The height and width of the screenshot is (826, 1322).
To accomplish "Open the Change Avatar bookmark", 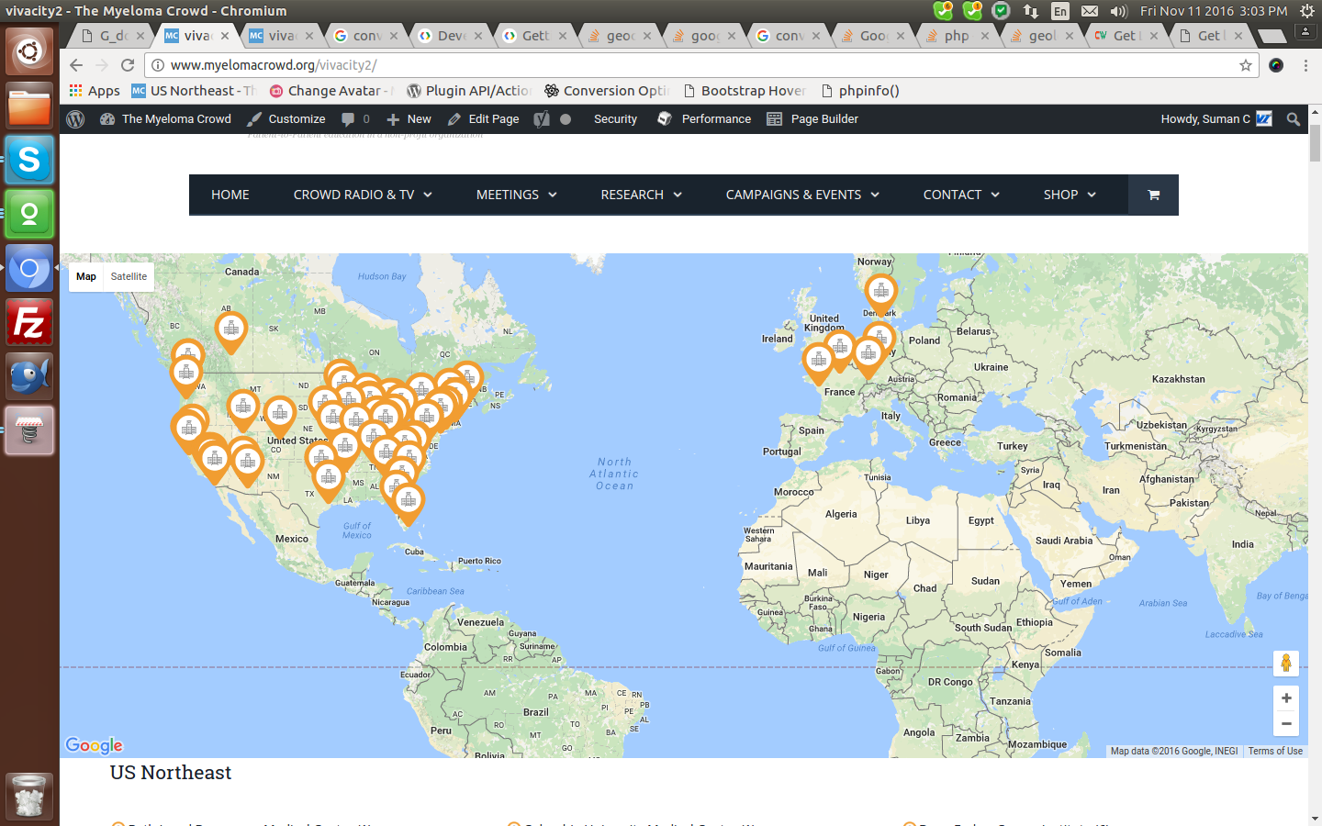I will click(331, 91).
